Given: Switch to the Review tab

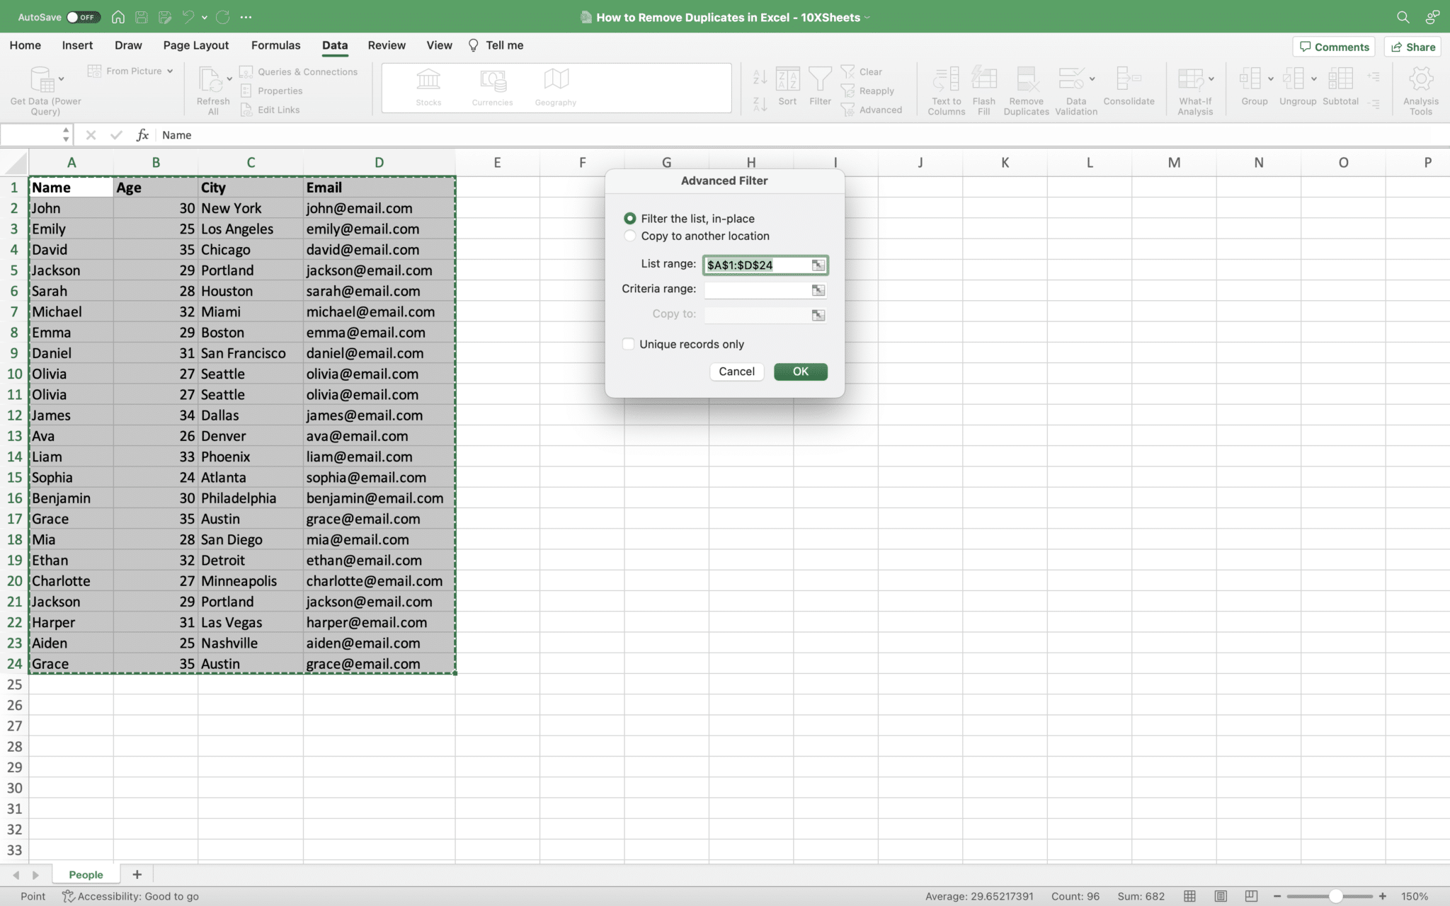Looking at the screenshot, I should click(387, 45).
